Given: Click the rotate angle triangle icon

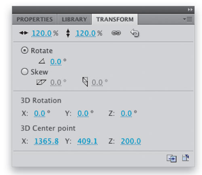Looking at the screenshot, I should [42, 61].
